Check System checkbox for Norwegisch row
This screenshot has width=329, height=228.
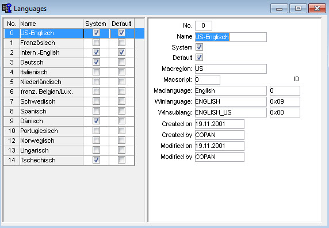[x=96, y=140]
